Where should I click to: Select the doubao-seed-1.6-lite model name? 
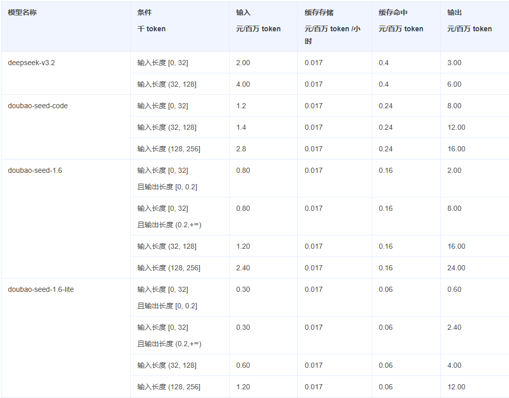click(40, 289)
